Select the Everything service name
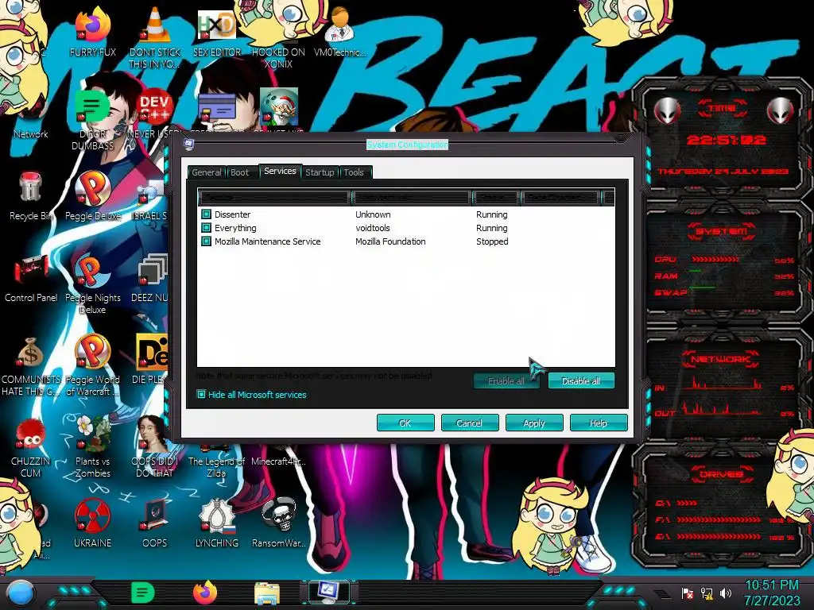 235,228
